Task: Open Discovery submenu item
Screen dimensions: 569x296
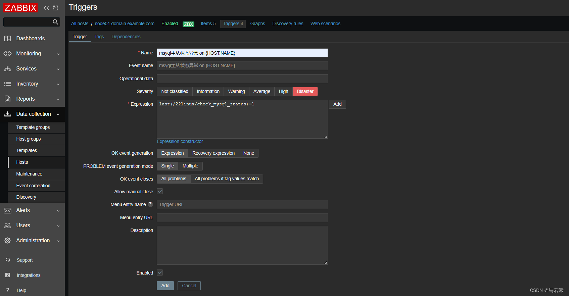Action: tap(36, 197)
